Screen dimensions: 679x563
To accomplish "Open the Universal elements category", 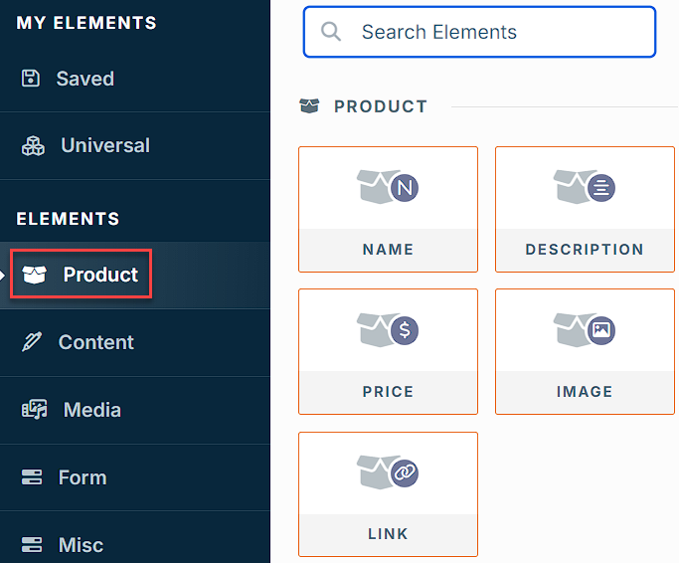I will [x=135, y=145].
